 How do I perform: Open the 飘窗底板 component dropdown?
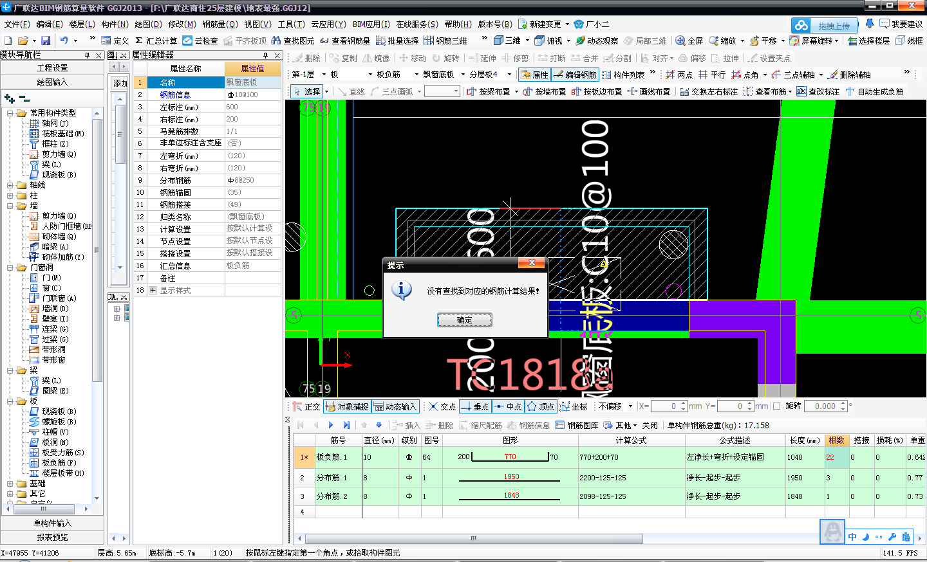tap(463, 75)
